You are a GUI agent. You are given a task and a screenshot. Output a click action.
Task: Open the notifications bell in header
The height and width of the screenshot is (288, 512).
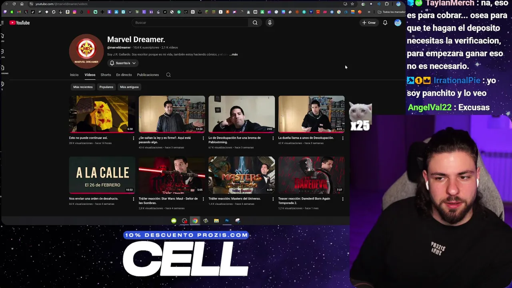pyautogui.click(x=385, y=23)
